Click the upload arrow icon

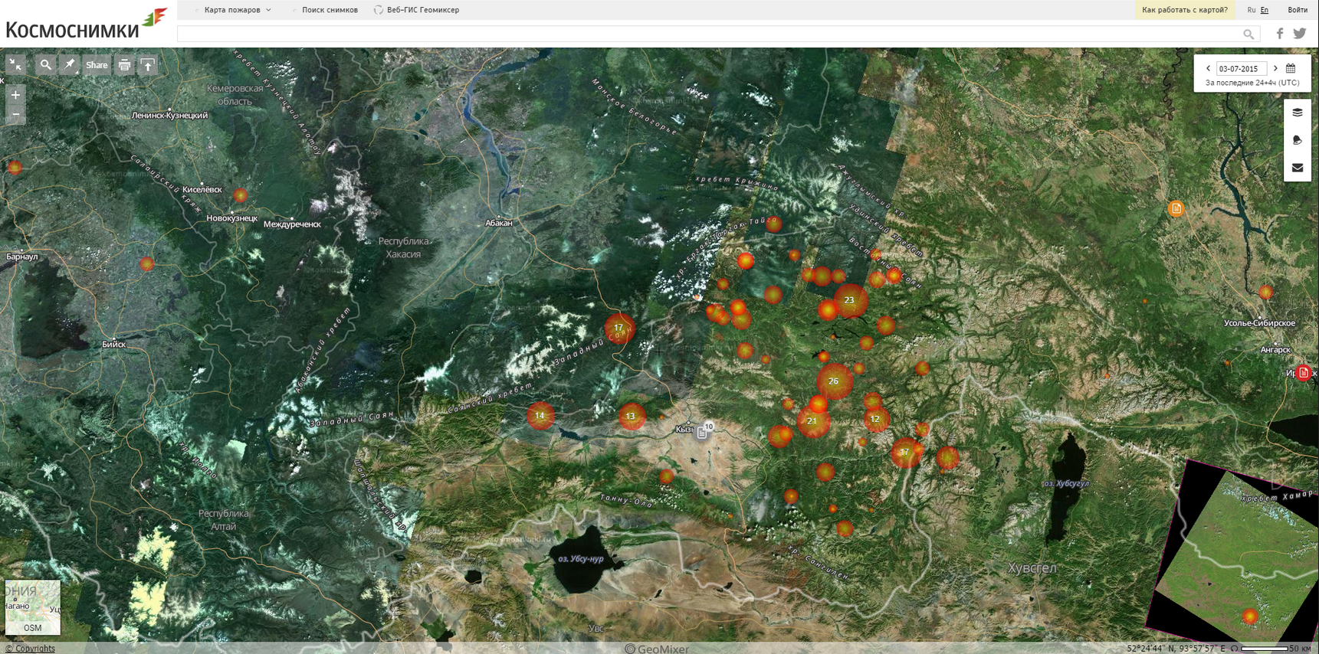point(148,65)
